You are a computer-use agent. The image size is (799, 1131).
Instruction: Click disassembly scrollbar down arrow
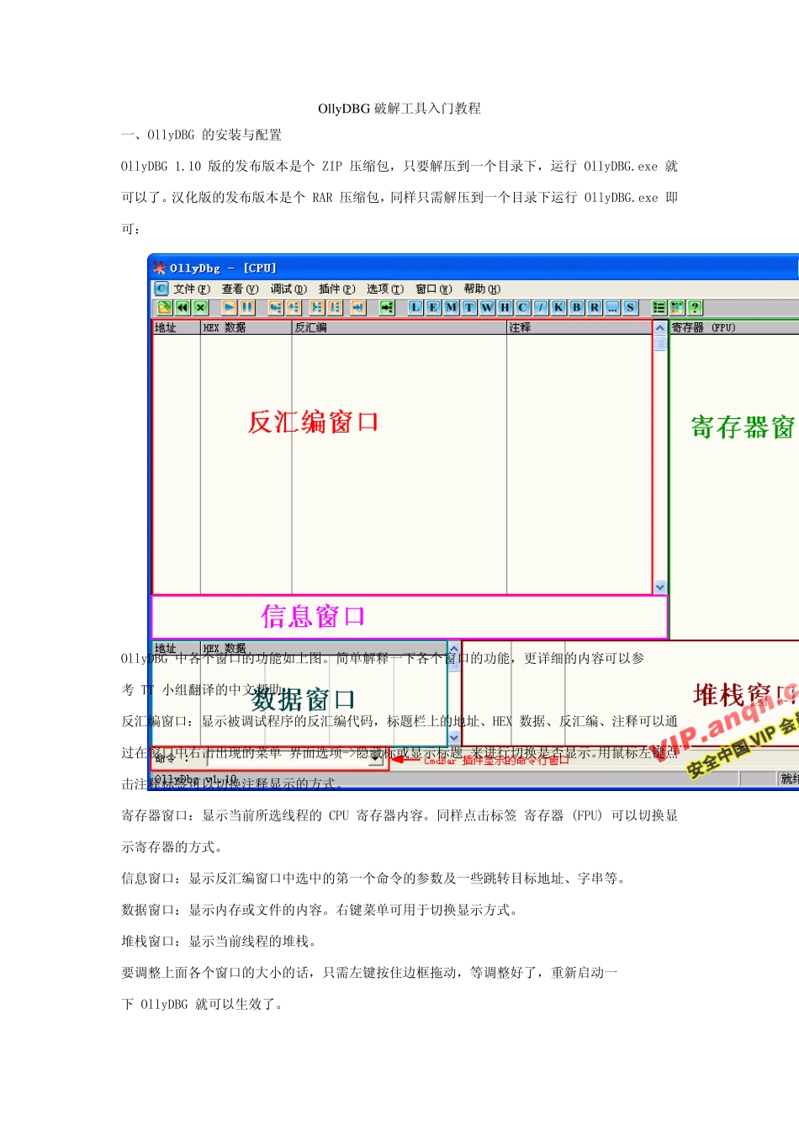point(660,587)
